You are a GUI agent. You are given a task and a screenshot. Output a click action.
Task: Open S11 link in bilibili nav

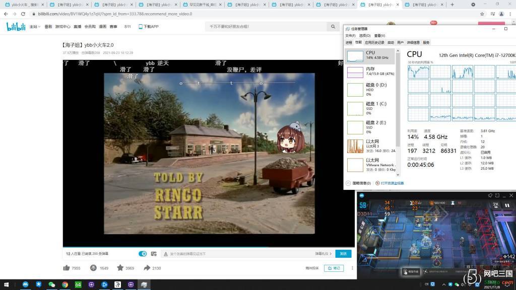pos(127,27)
